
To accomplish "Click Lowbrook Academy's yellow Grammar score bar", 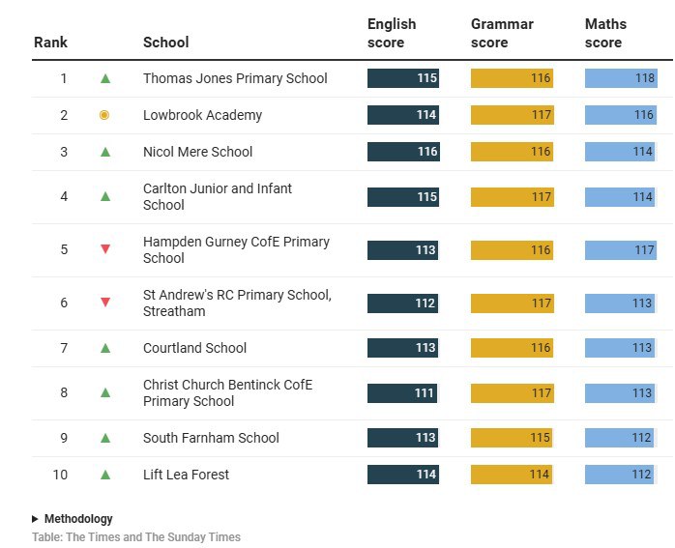I will (x=512, y=115).
